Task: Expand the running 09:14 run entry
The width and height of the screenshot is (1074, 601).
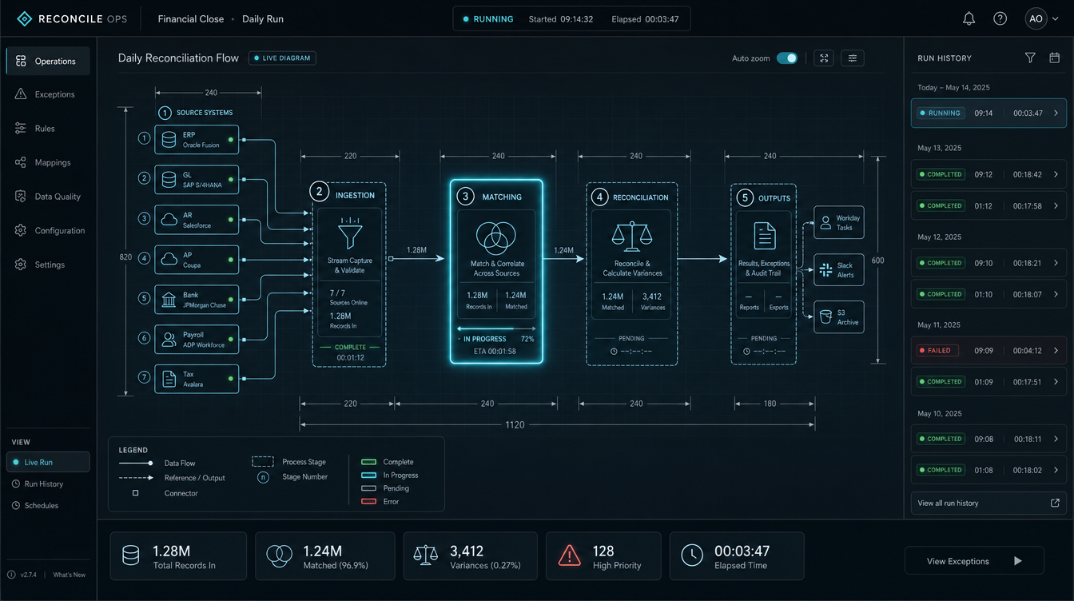Action: coord(988,113)
